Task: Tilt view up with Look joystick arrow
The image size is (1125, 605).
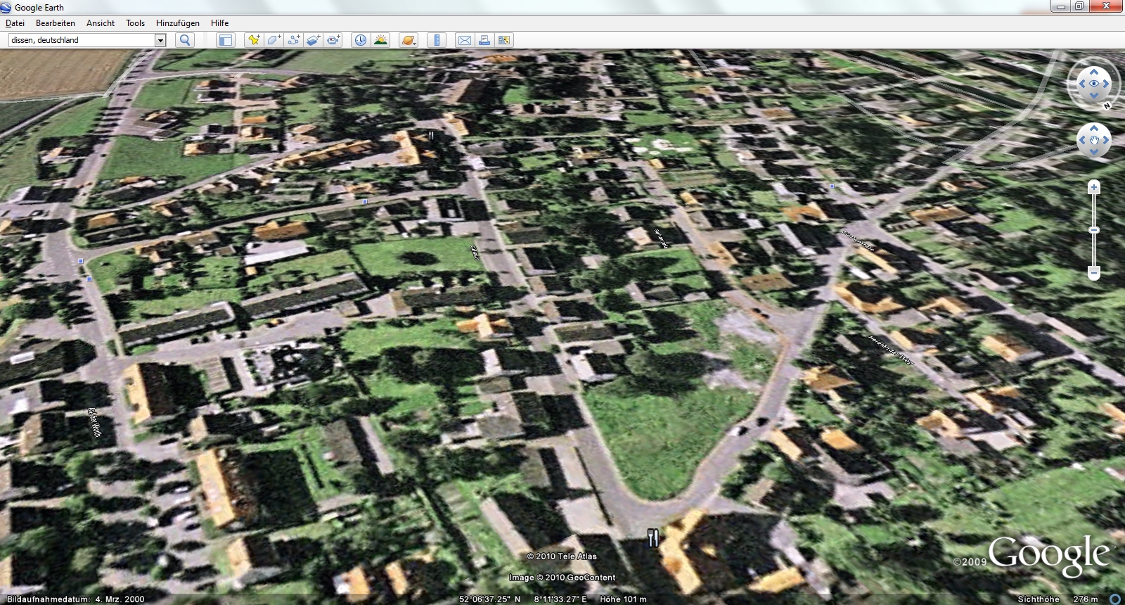Action: pyautogui.click(x=1094, y=71)
